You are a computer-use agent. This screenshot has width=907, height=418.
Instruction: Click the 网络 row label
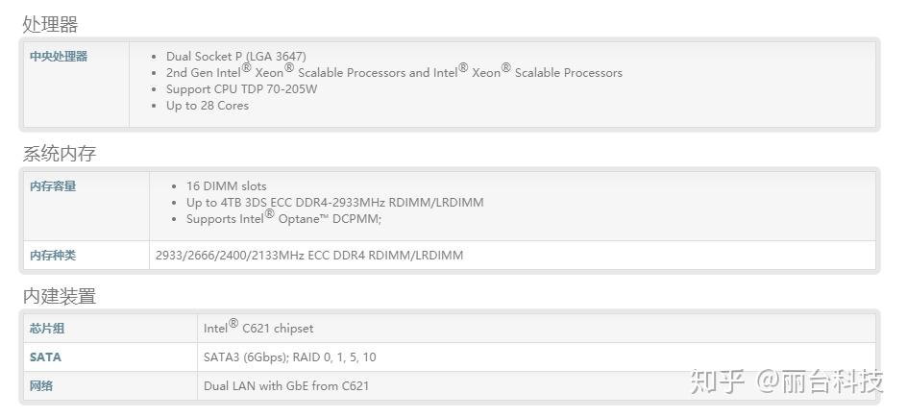coord(41,386)
